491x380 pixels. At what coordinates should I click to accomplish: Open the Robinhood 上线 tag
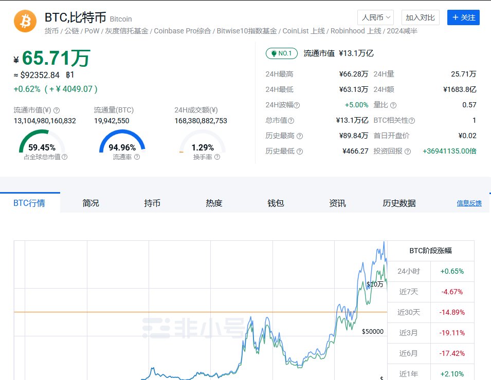pos(356,31)
